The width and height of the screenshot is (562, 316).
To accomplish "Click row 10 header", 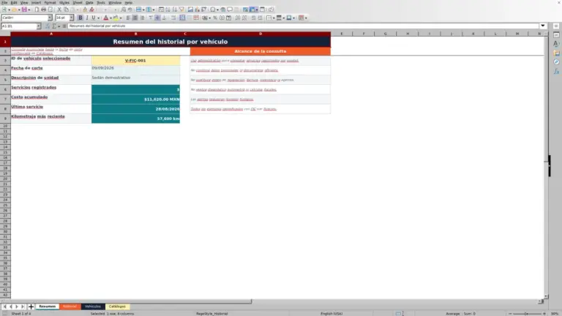I will [x=5, y=126].
